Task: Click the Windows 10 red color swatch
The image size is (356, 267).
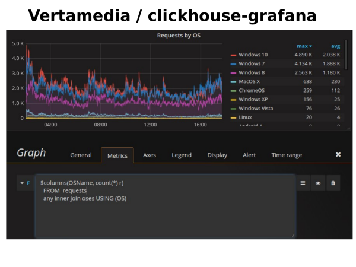Action: (x=233, y=55)
